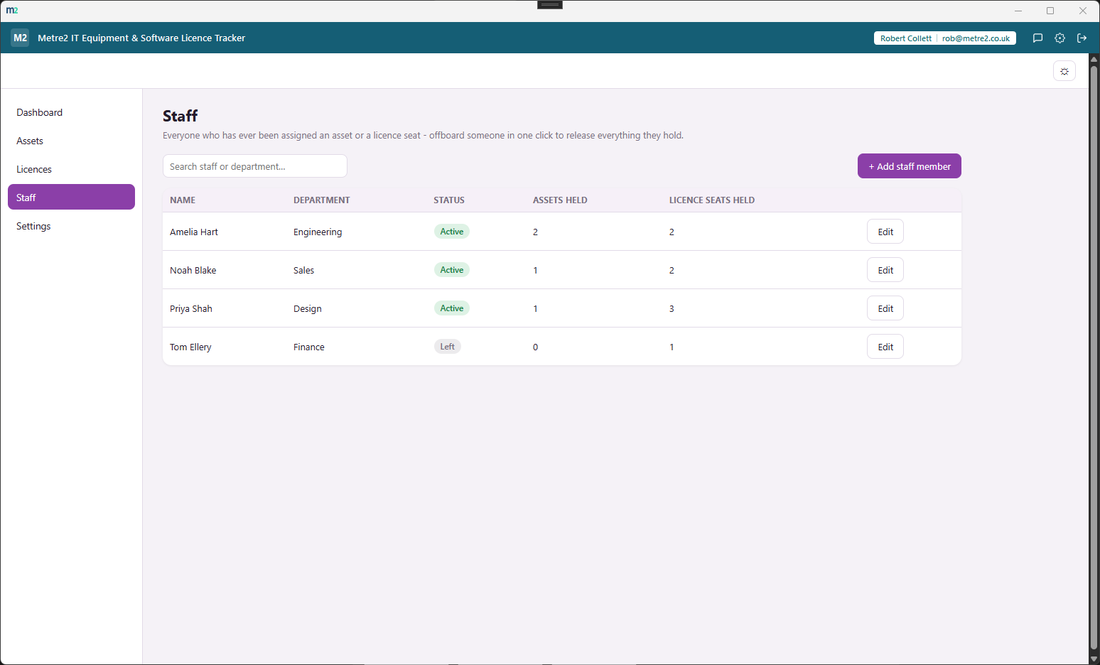Focus the Search staff or department field

255,166
